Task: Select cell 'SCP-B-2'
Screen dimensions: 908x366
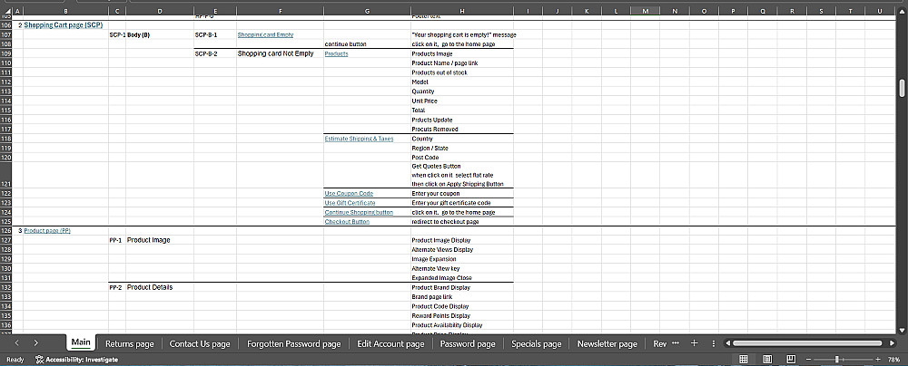Action: tap(215, 53)
